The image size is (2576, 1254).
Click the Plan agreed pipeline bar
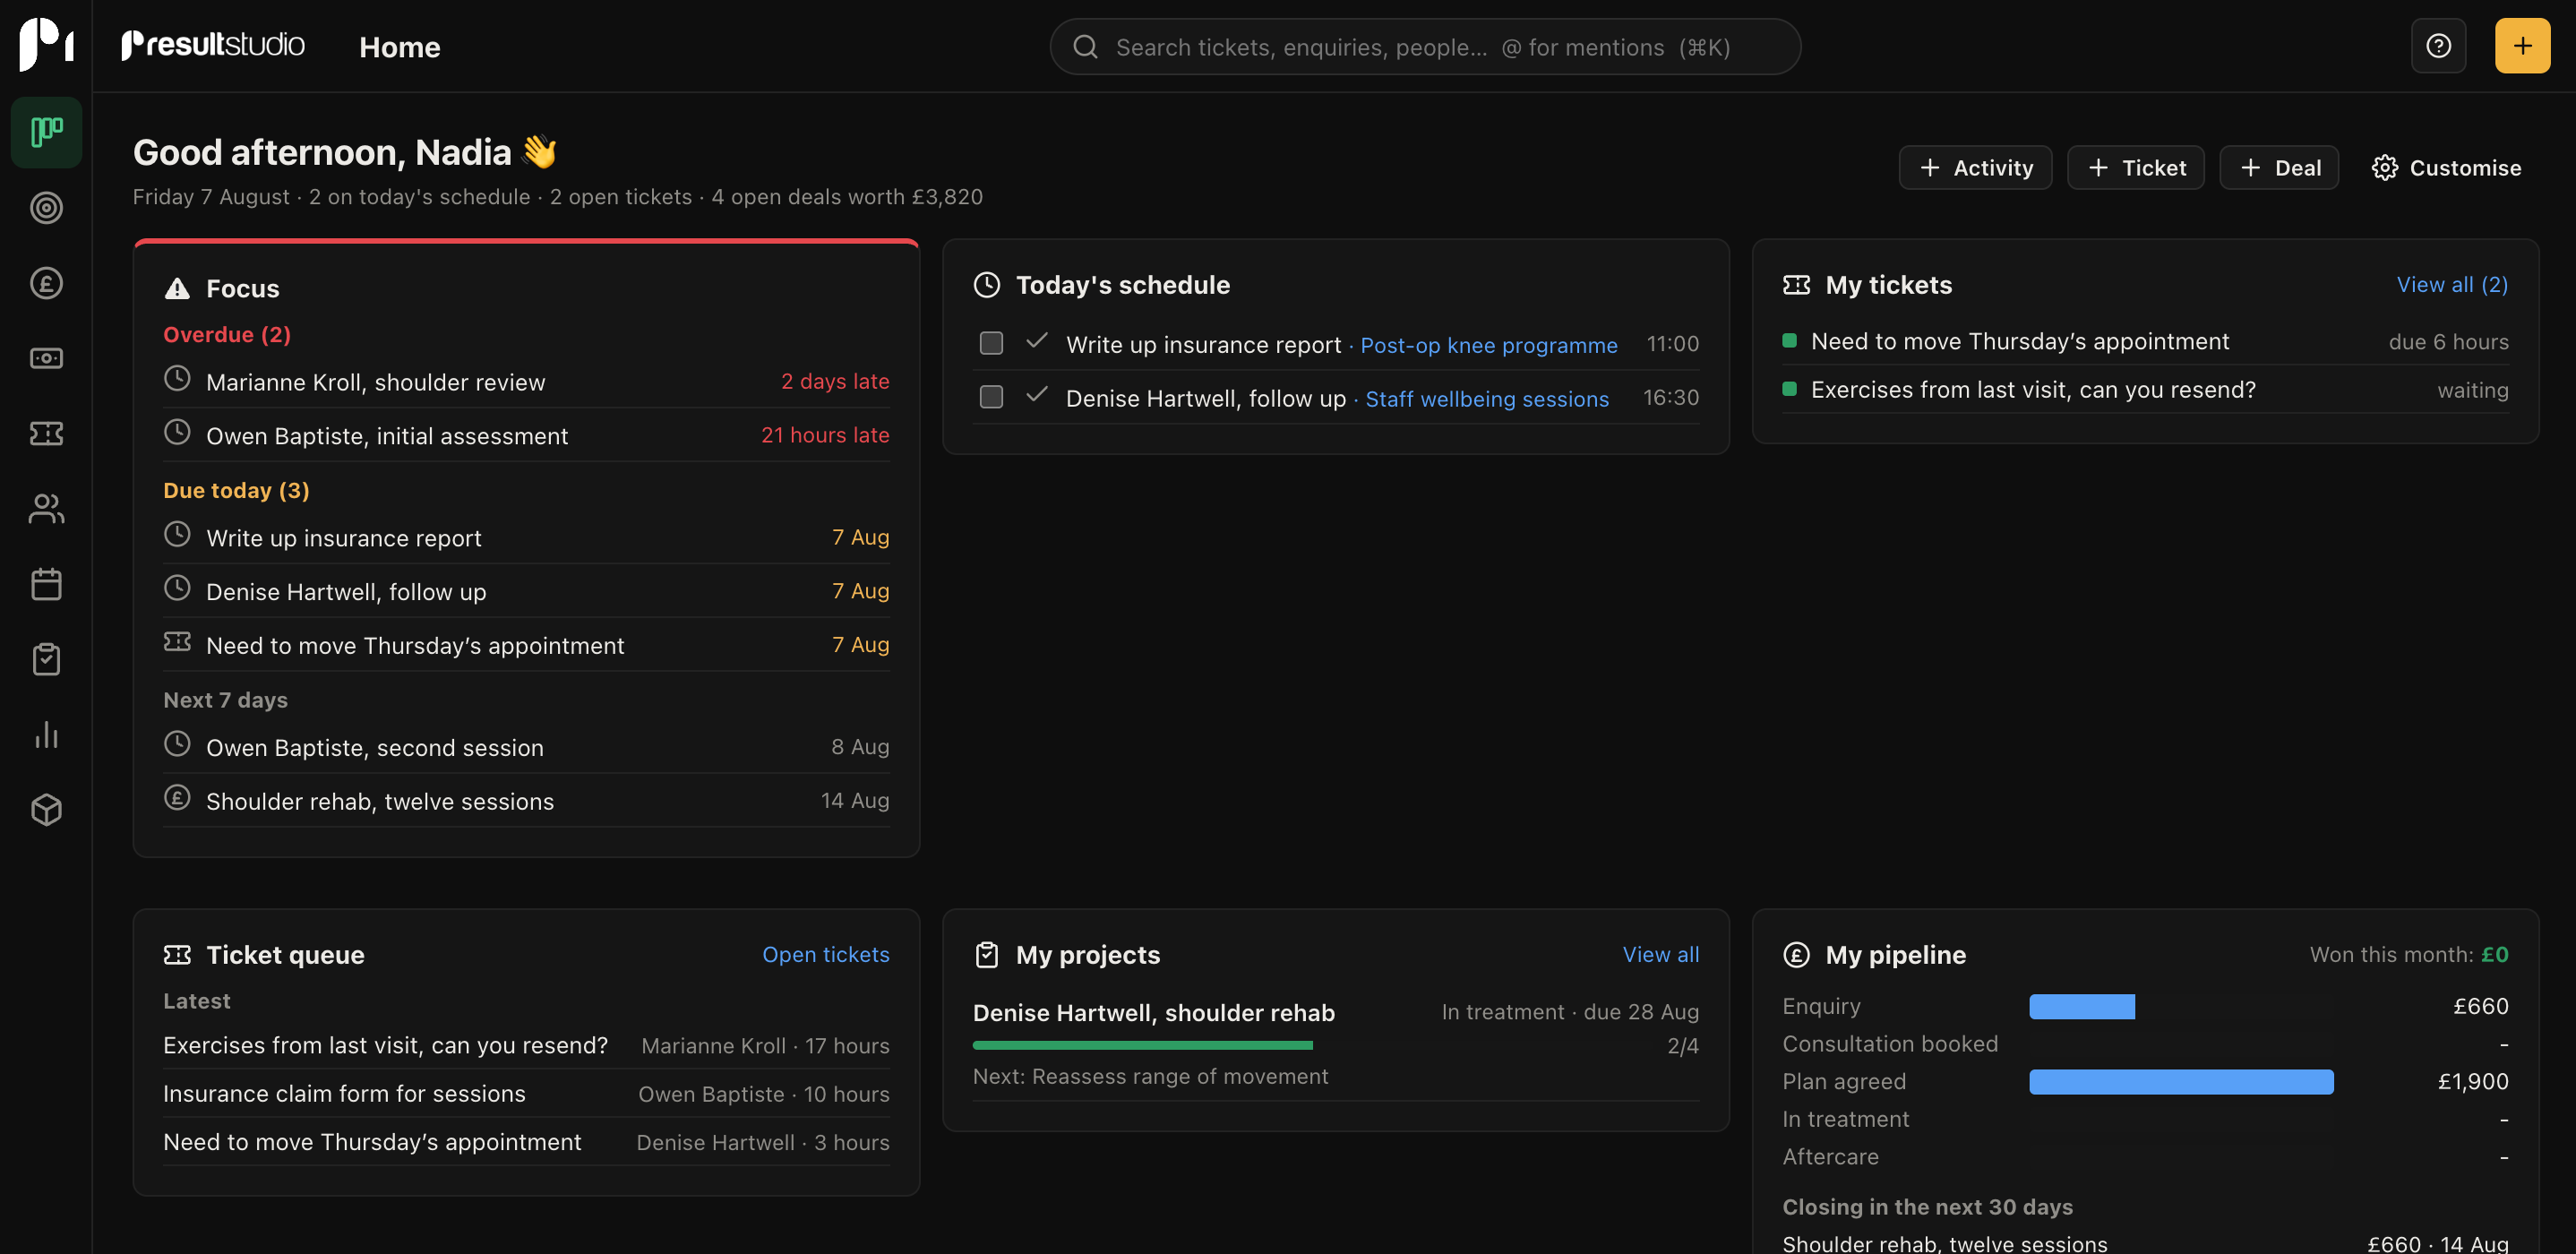(2181, 1081)
